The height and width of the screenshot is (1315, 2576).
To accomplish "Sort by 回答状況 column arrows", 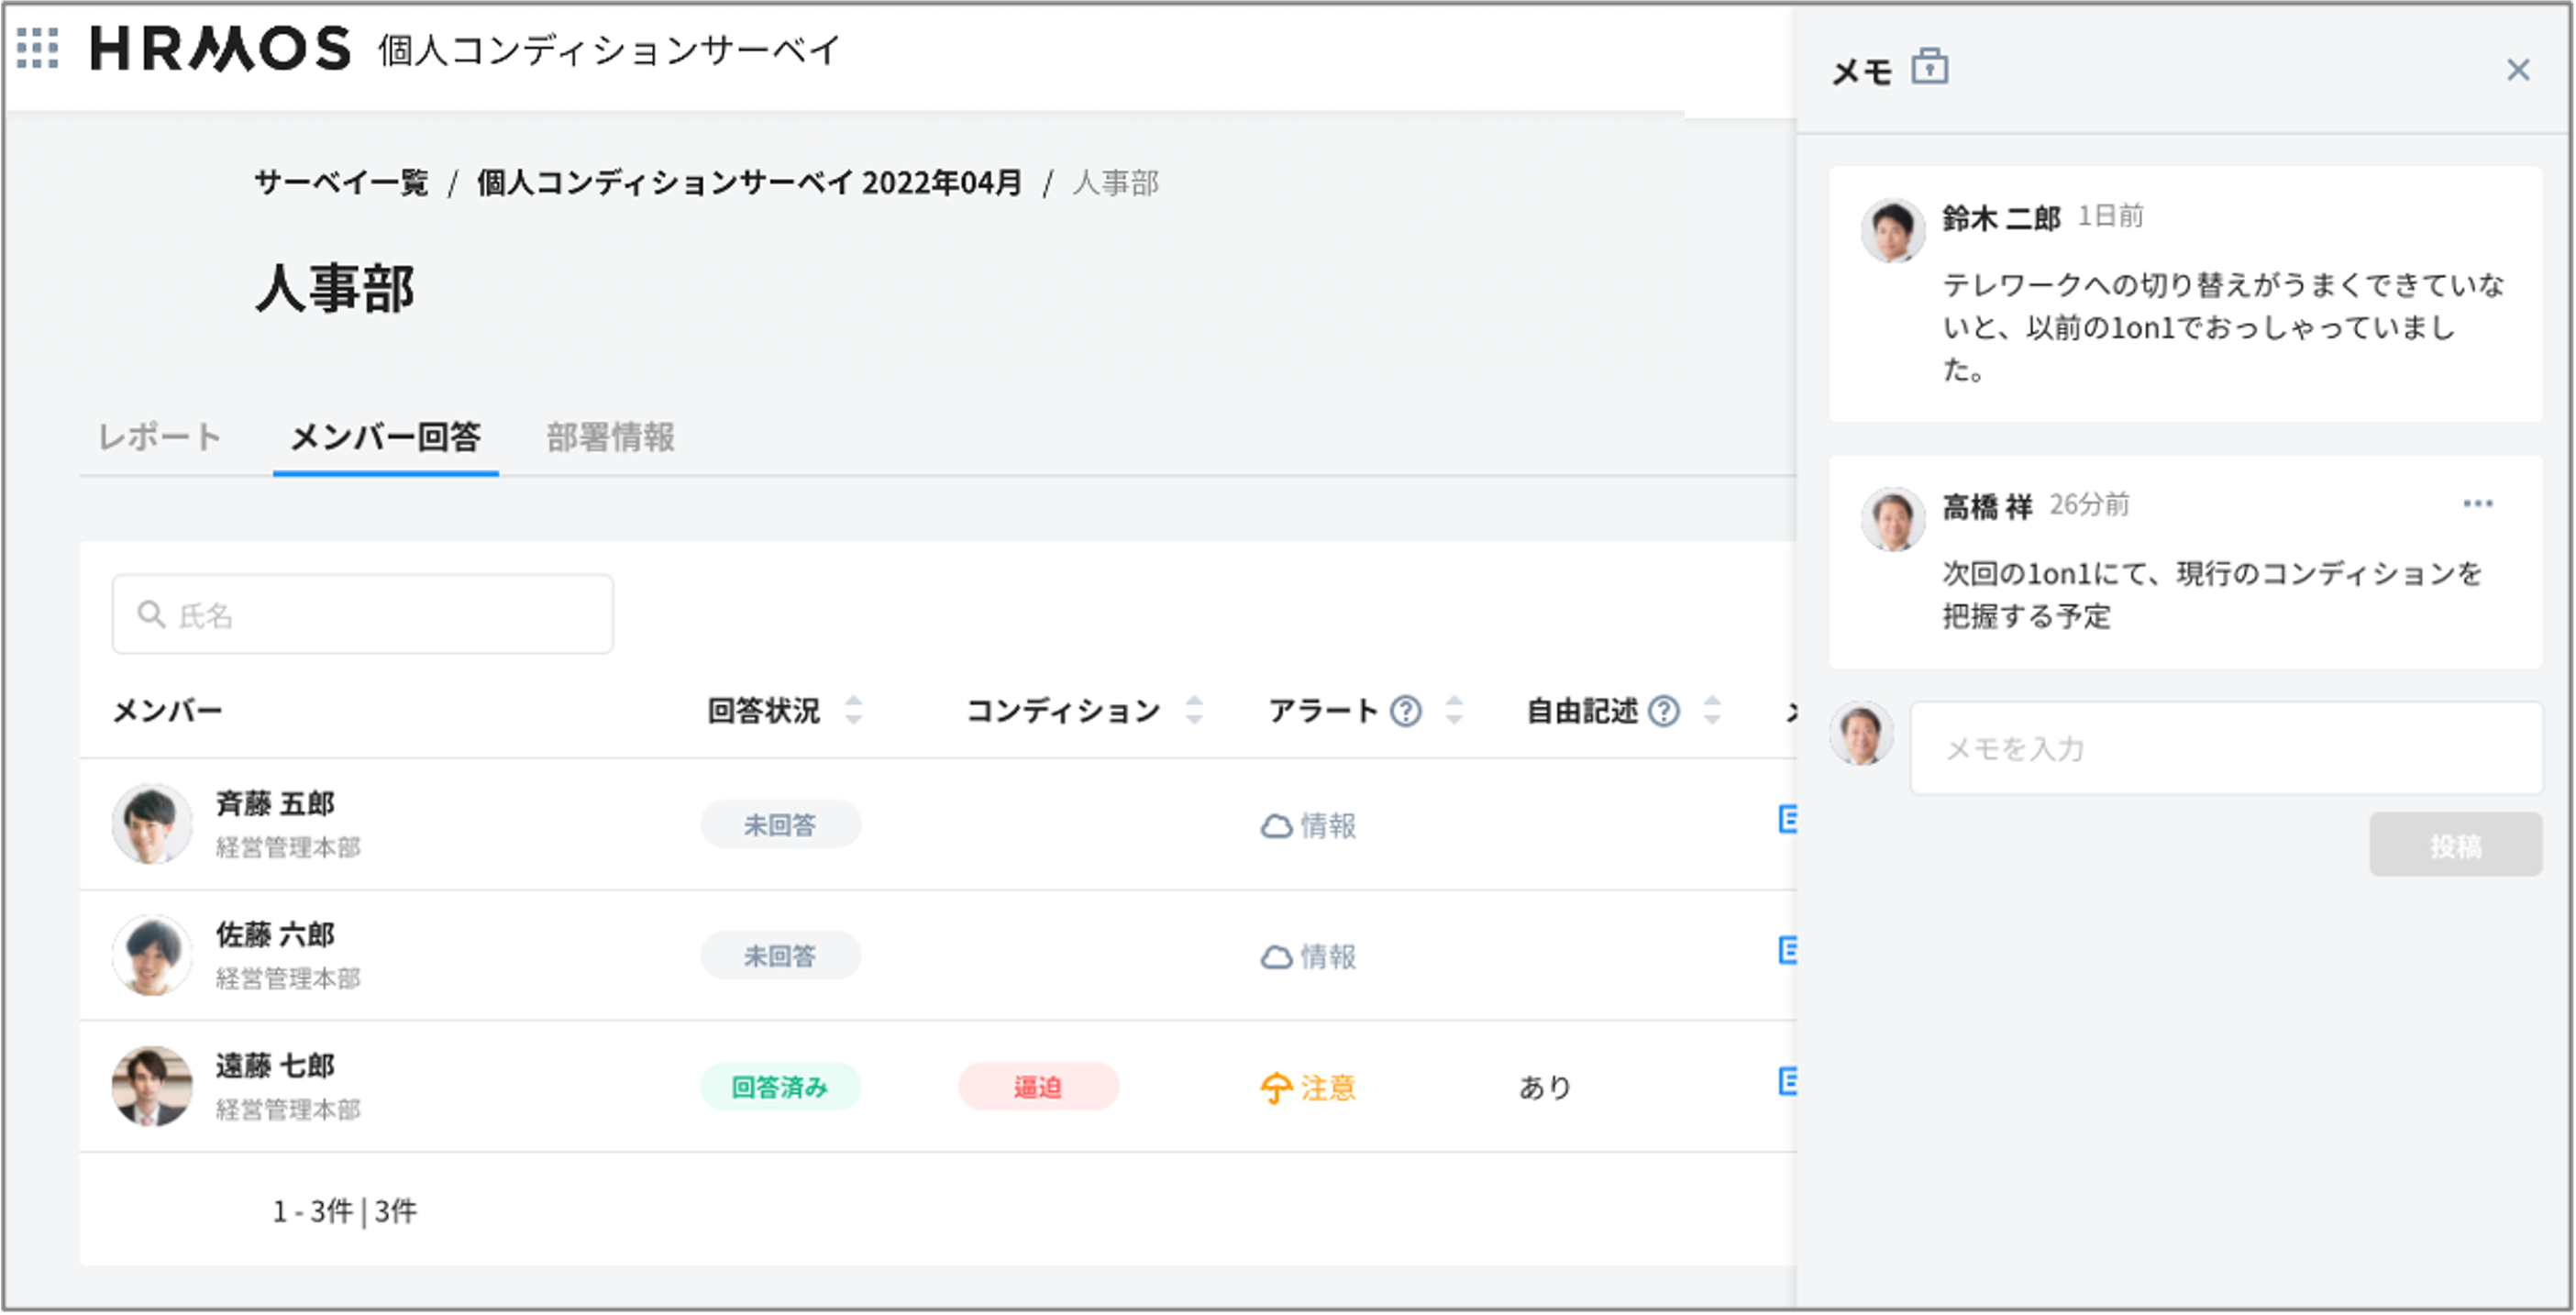I will click(853, 711).
